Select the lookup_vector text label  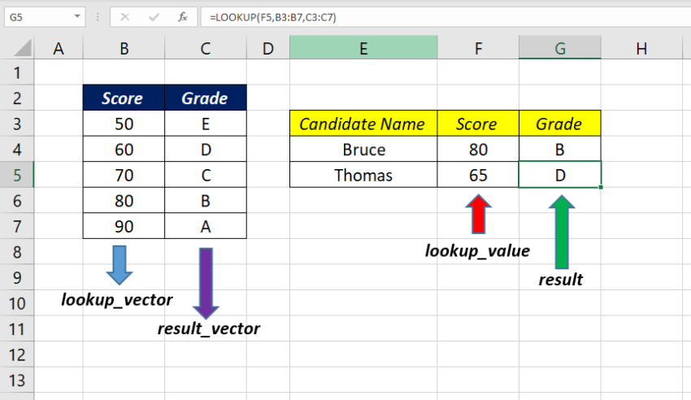[117, 300]
